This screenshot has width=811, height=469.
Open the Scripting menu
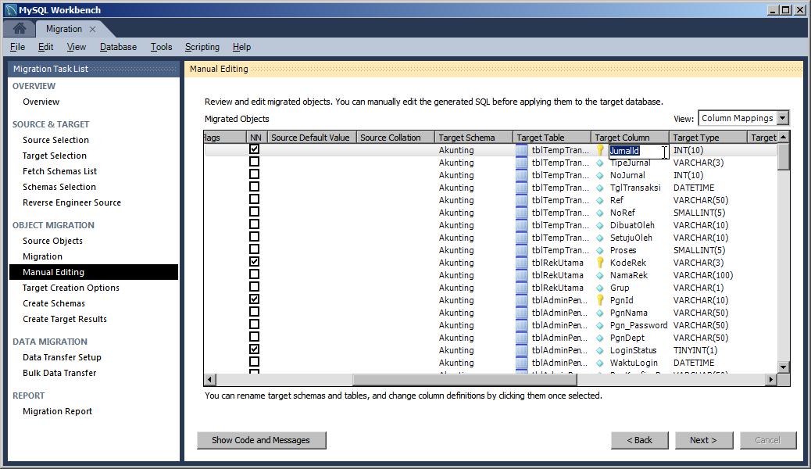(x=202, y=47)
